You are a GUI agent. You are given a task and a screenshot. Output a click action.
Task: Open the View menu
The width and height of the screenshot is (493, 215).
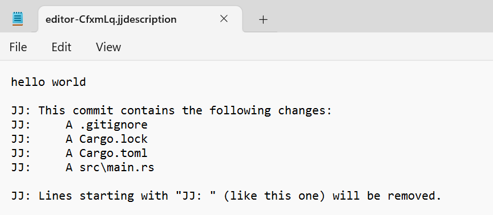[x=108, y=47]
